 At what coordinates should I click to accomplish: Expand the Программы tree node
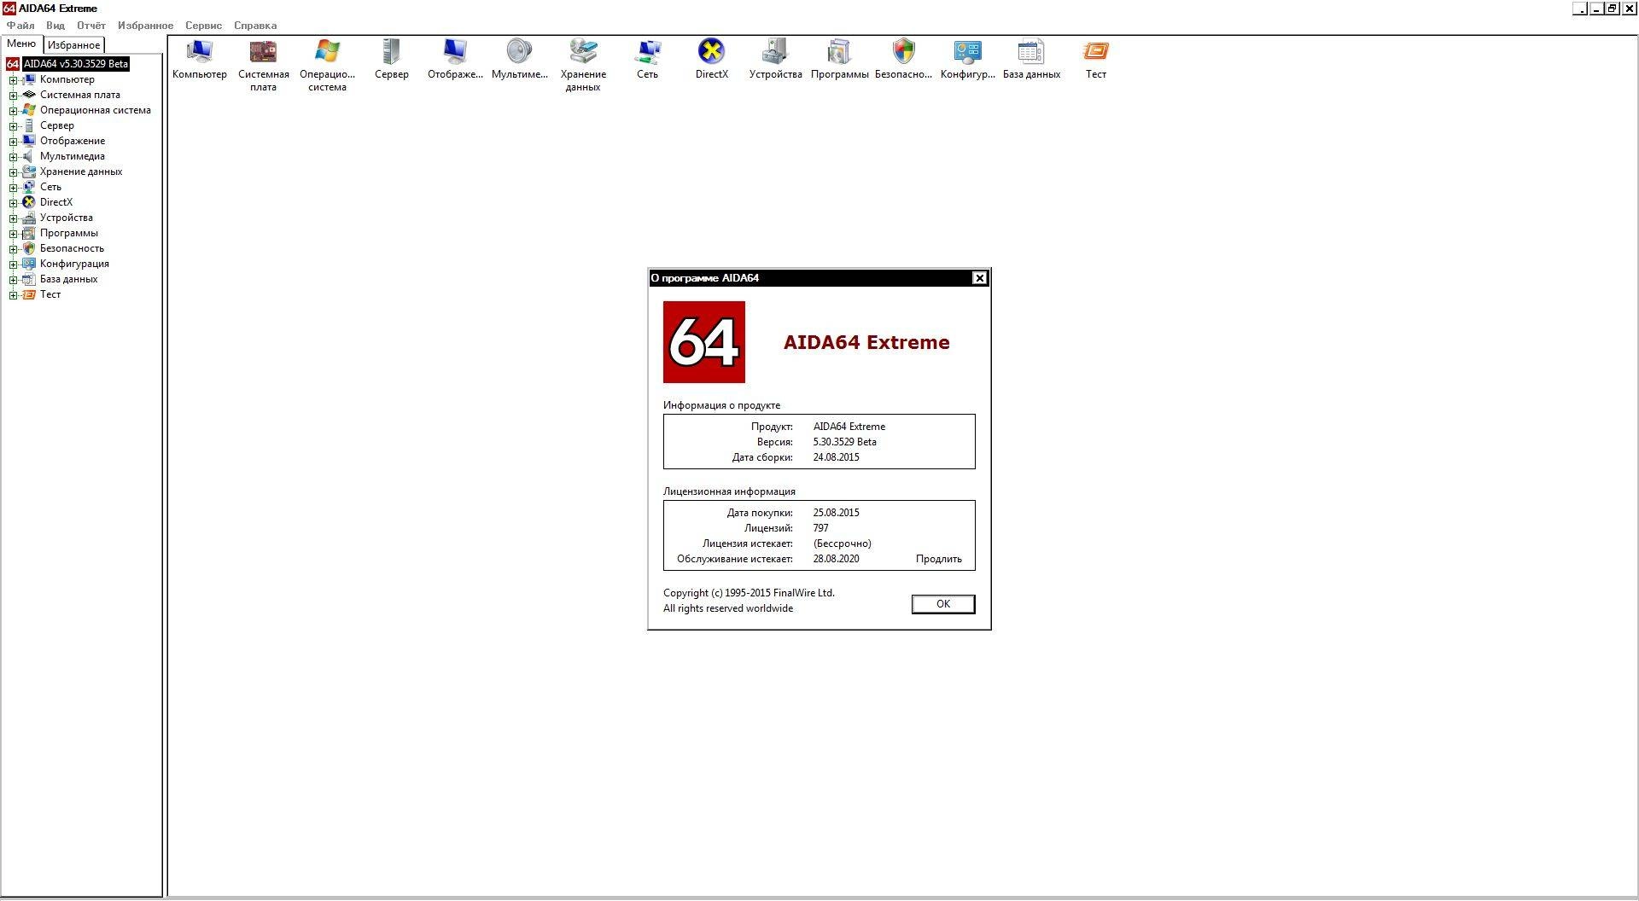pos(13,234)
